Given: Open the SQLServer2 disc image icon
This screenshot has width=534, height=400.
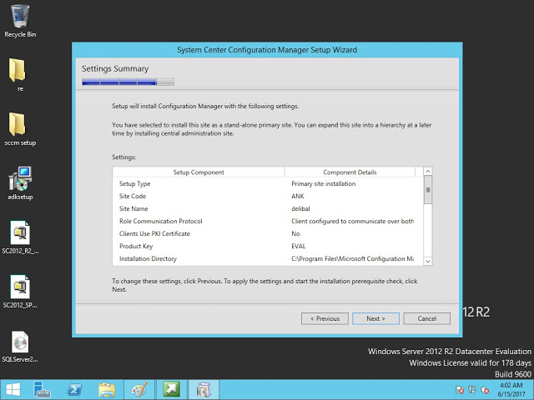Looking at the screenshot, I should click(20, 342).
